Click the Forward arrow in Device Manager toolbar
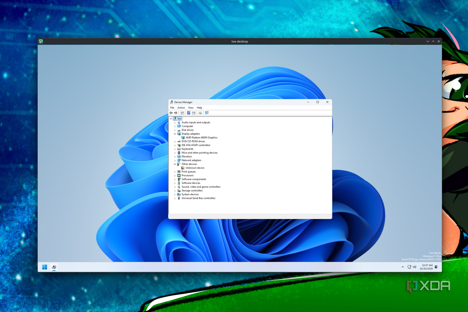 pos(176,113)
